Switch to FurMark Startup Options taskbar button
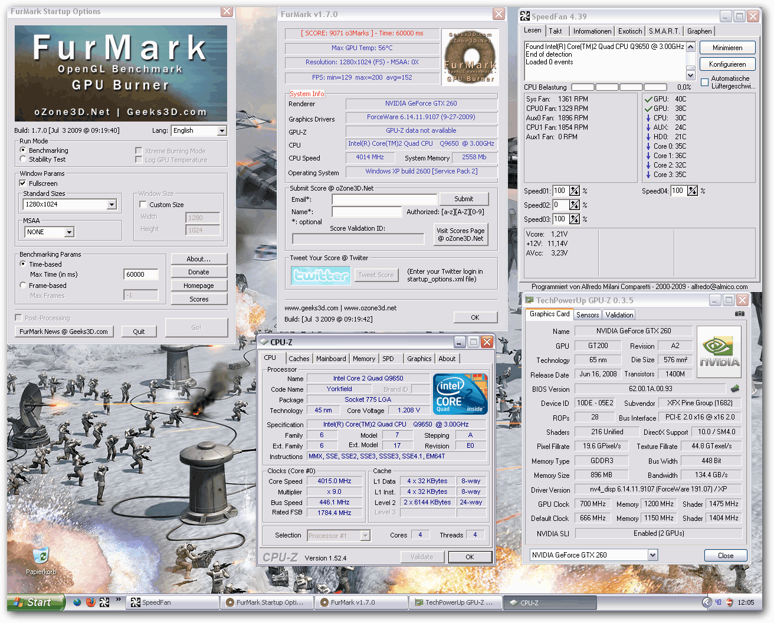The height and width of the screenshot is (623, 774). coord(266,602)
